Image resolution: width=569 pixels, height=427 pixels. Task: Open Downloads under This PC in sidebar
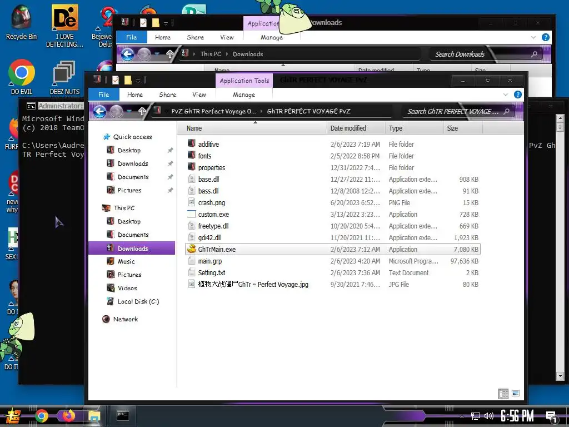pos(132,249)
